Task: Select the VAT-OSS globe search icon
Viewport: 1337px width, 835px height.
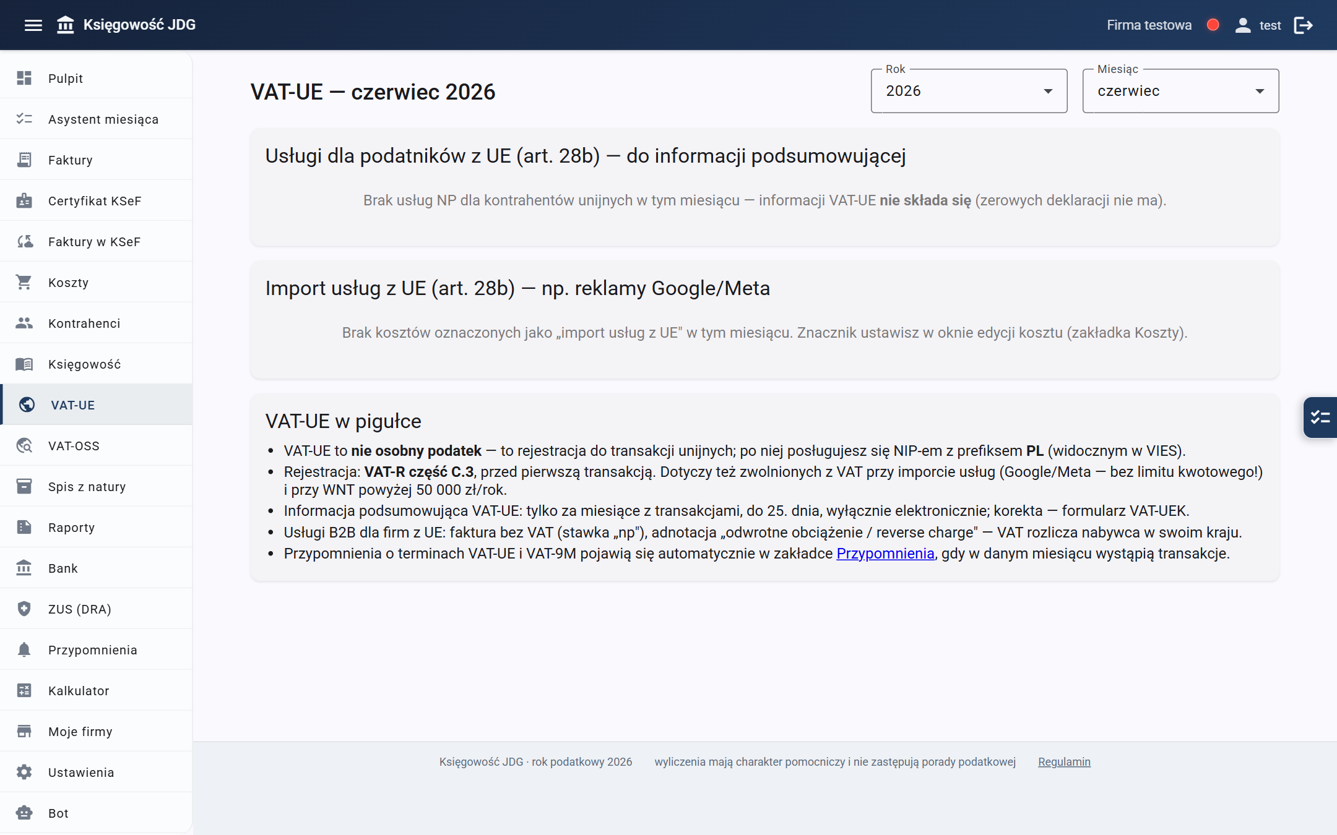Action: coord(24,446)
